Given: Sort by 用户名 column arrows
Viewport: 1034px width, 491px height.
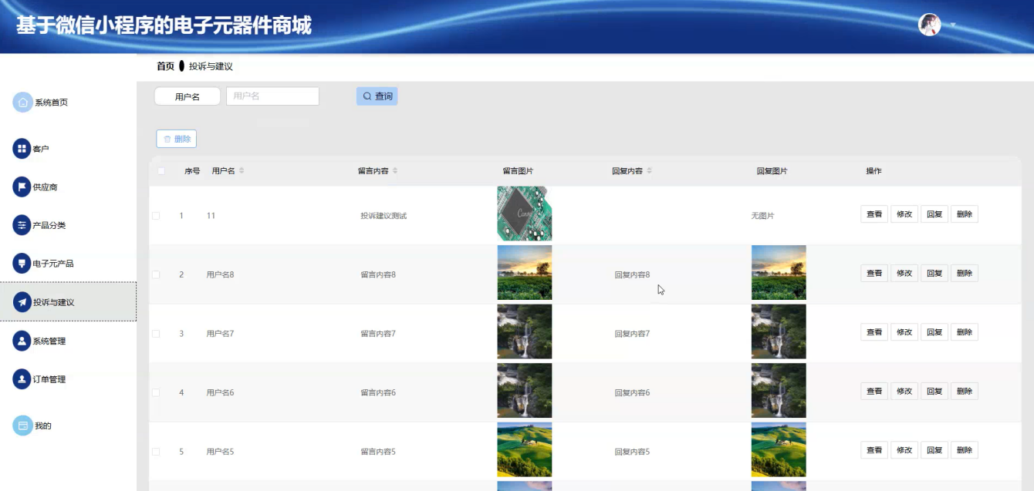Looking at the screenshot, I should tap(242, 171).
